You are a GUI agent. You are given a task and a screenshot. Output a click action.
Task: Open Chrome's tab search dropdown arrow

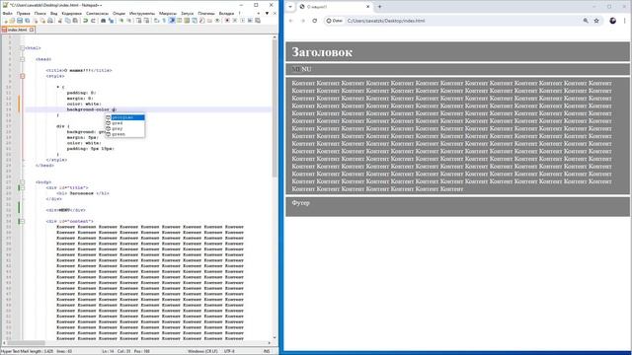290,7
